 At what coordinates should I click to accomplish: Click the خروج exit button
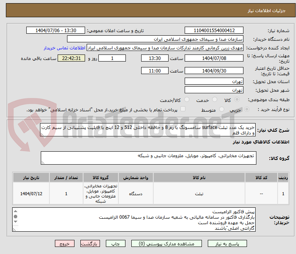click(x=65, y=243)
